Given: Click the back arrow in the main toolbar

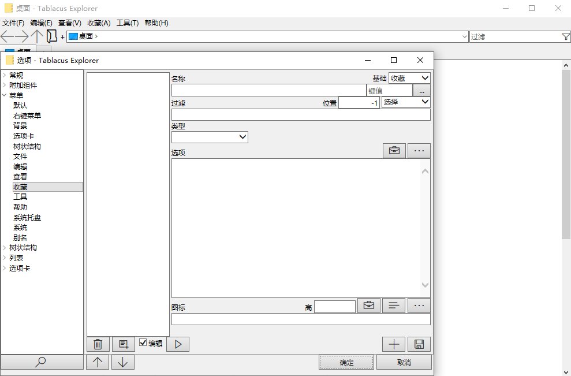Looking at the screenshot, I should (8, 36).
